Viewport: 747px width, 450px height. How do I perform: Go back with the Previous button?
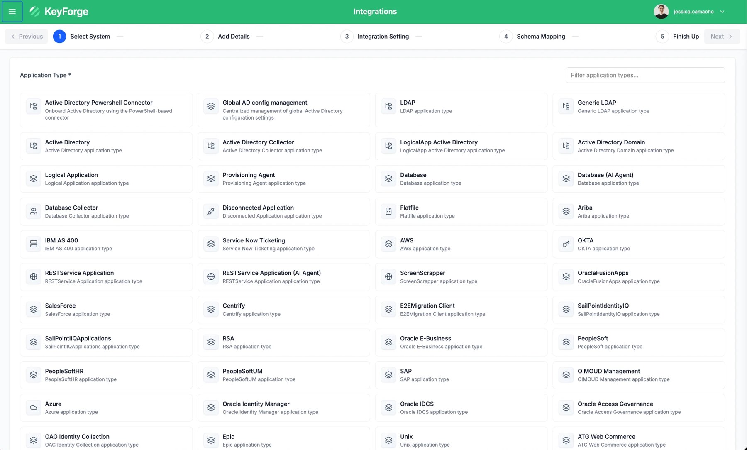27,37
